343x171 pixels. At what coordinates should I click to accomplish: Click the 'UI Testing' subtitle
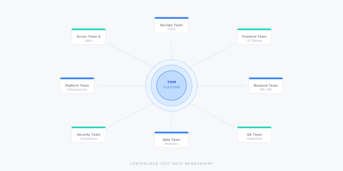point(255,40)
